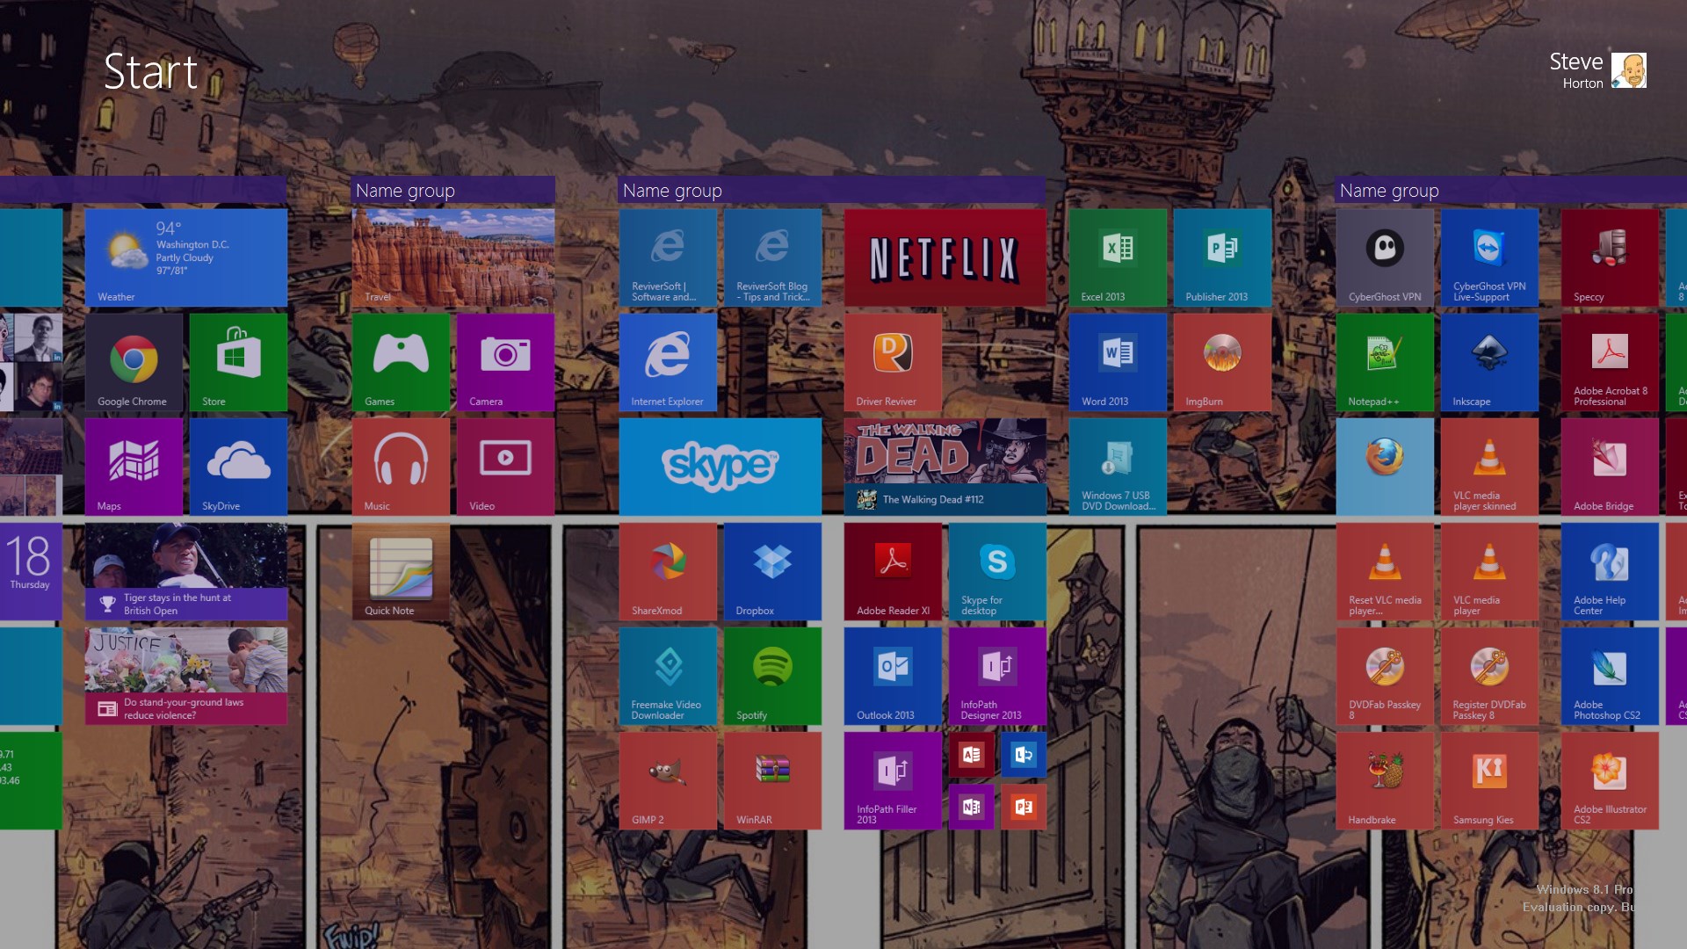This screenshot has height=949, width=1687.
Task: Open the small PowerPoint tile
Action: click(x=1024, y=807)
